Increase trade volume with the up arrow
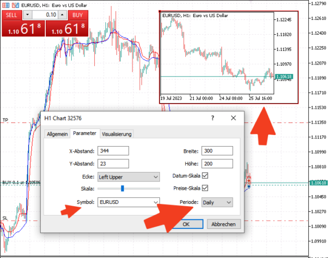This screenshot has height=258, width=331. tap(62, 15)
